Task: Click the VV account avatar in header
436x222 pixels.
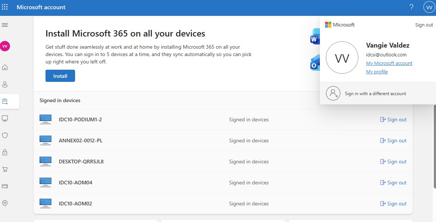Action: point(429,7)
